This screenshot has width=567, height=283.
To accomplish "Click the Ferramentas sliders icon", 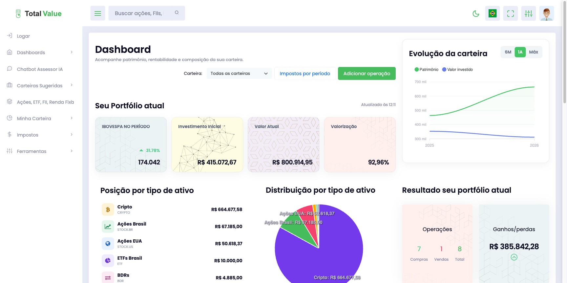I will (10, 151).
